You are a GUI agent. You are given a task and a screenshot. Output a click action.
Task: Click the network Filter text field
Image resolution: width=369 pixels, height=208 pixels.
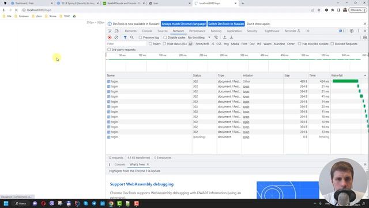[126, 44]
